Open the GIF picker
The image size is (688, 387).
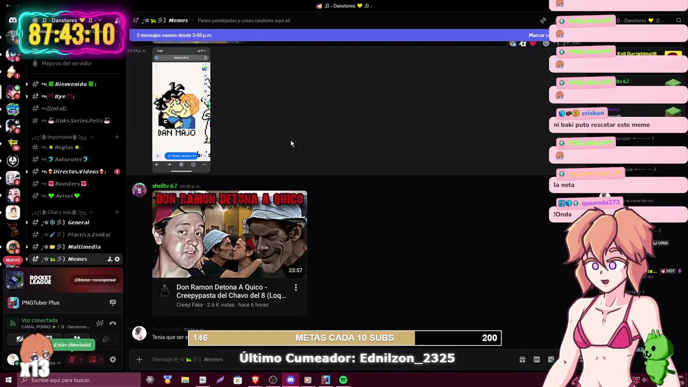(x=536, y=360)
